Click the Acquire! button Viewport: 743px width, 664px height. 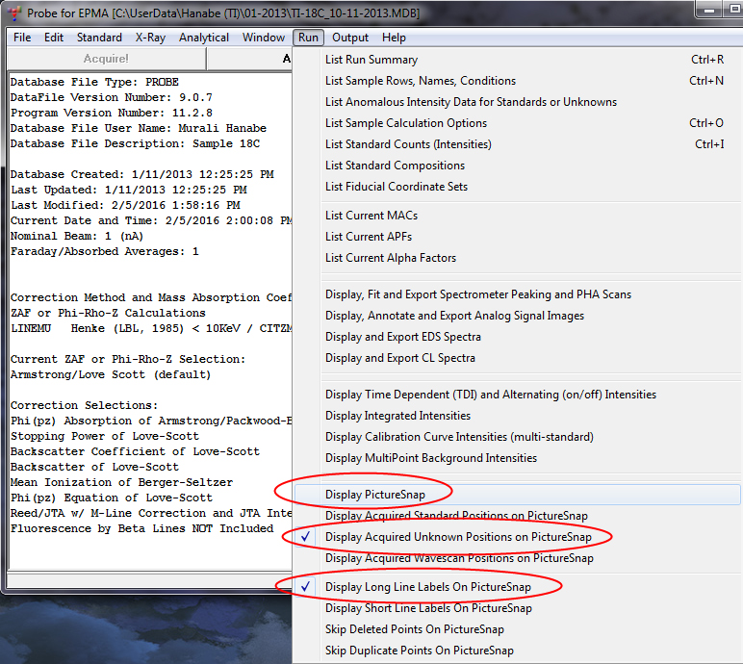click(106, 59)
